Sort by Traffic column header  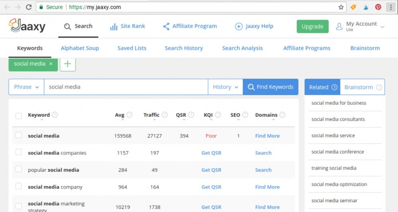tap(151, 115)
